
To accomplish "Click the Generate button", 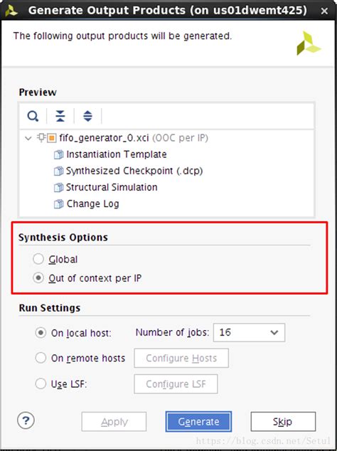I will (198, 422).
